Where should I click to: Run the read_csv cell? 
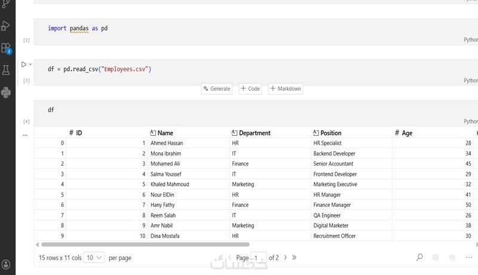[x=24, y=64]
